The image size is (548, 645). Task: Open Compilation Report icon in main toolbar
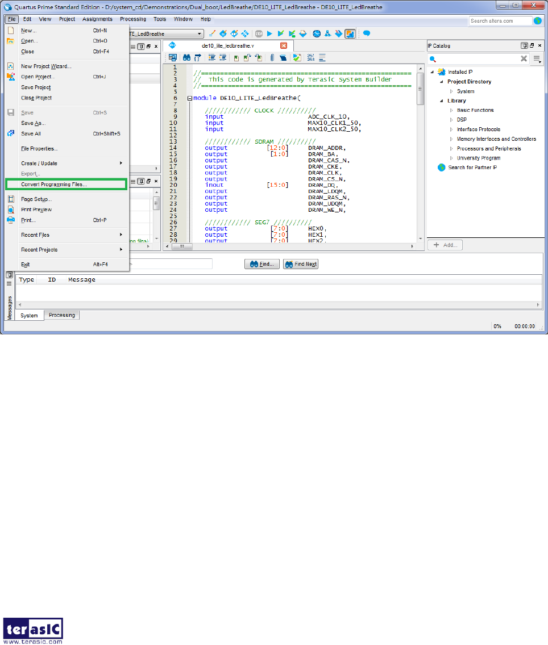pyautogui.click(x=303, y=33)
